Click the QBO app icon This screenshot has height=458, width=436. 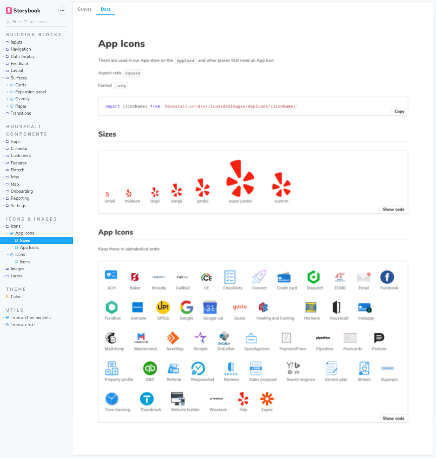(150, 368)
